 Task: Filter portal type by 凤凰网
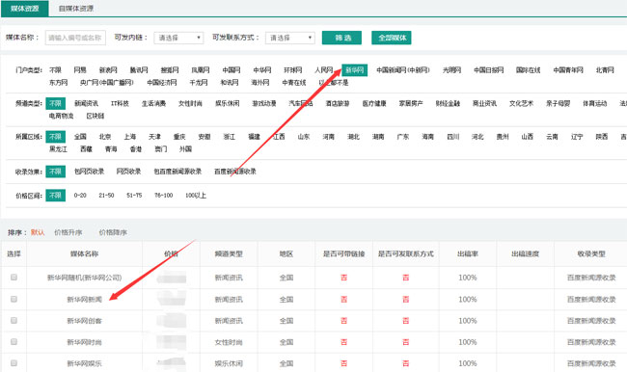(201, 70)
